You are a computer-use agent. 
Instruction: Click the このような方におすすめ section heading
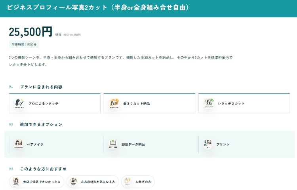(x=44, y=169)
